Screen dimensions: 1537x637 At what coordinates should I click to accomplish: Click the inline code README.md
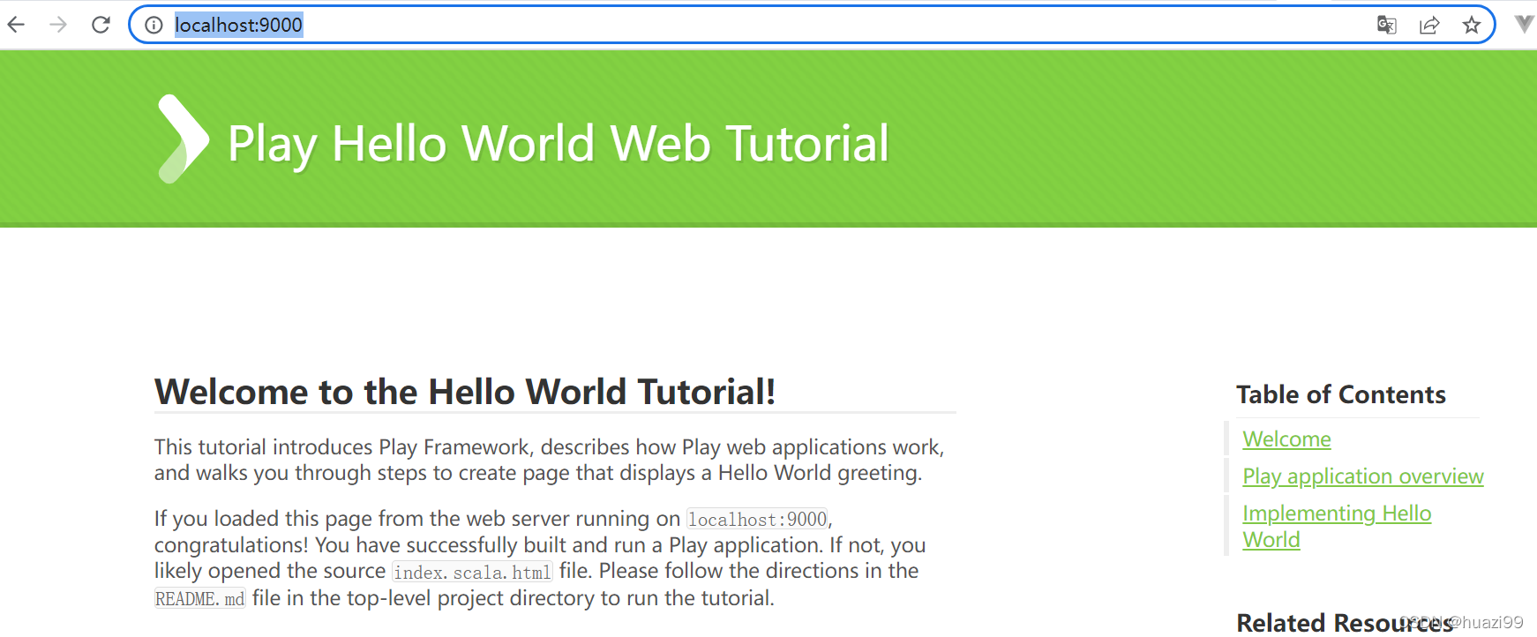pyautogui.click(x=200, y=599)
